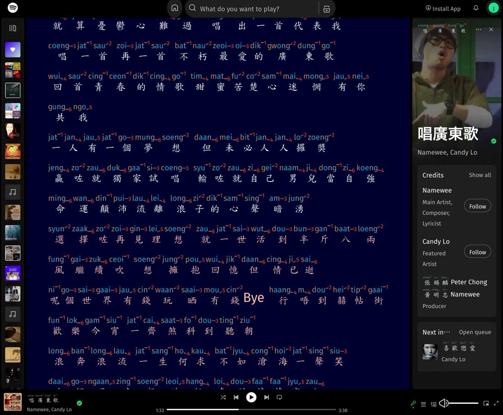Toggle the lyrics microphone icon
503x415 pixels.
[x=413, y=404]
